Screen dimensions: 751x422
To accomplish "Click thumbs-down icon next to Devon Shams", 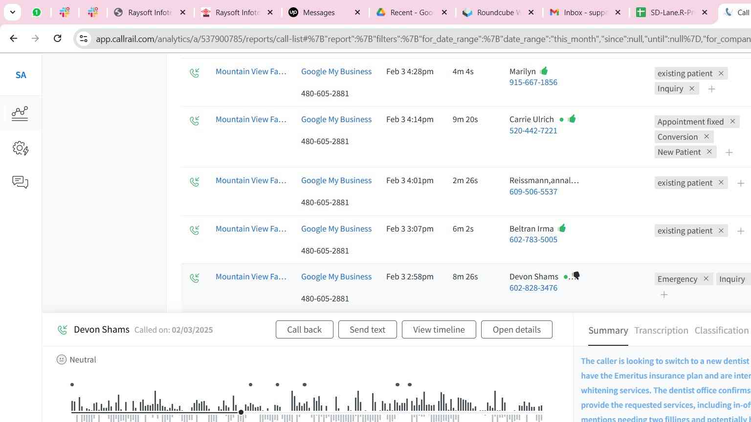I will (576, 276).
